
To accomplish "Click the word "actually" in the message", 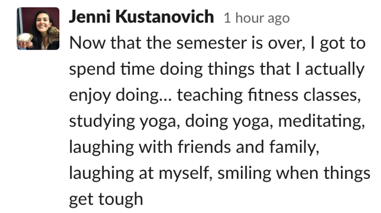I will tap(334, 69).
